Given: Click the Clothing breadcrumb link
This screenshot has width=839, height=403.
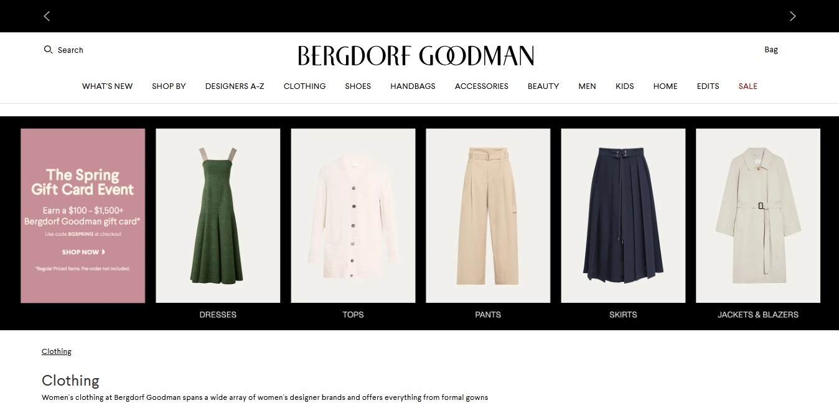Looking at the screenshot, I should [x=57, y=351].
